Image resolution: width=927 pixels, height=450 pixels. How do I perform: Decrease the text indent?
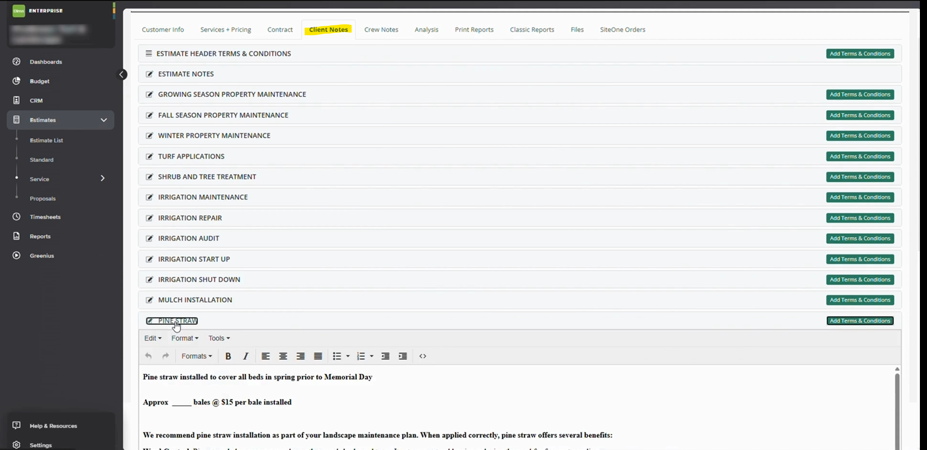click(386, 356)
